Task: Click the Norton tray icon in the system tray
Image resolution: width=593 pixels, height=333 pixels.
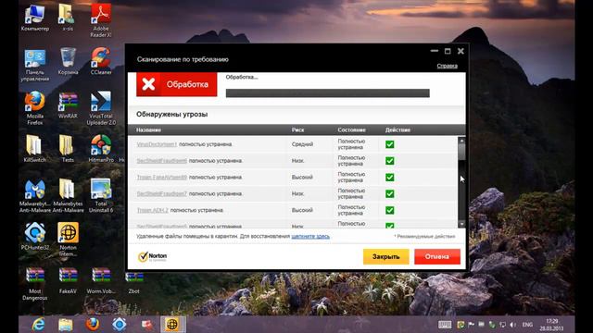Action: point(461,325)
